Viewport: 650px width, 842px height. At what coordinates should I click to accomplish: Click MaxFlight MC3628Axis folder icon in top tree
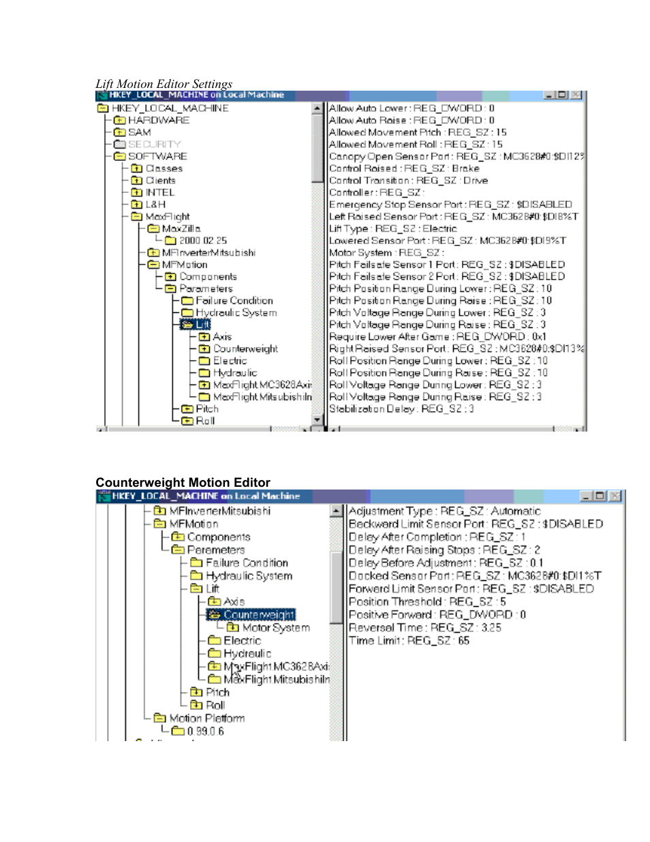(204, 385)
